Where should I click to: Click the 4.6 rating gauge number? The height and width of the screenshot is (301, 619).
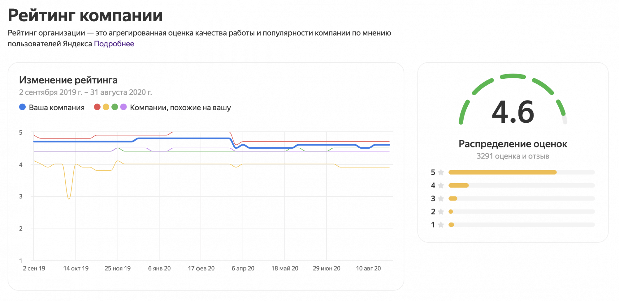[x=513, y=112]
